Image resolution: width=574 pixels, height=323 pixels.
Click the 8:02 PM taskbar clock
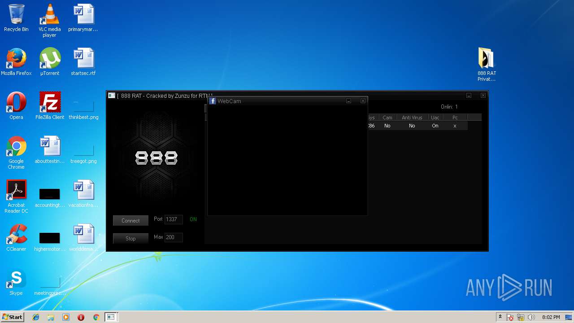pyautogui.click(x=551, y=317)
